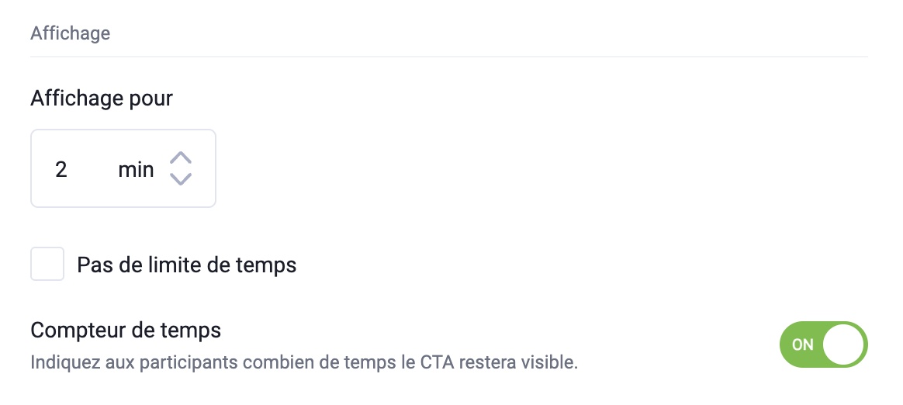903x405 pixels.
Task: Click the "Affichage pour" field label
Action: [x=102, y=99]
